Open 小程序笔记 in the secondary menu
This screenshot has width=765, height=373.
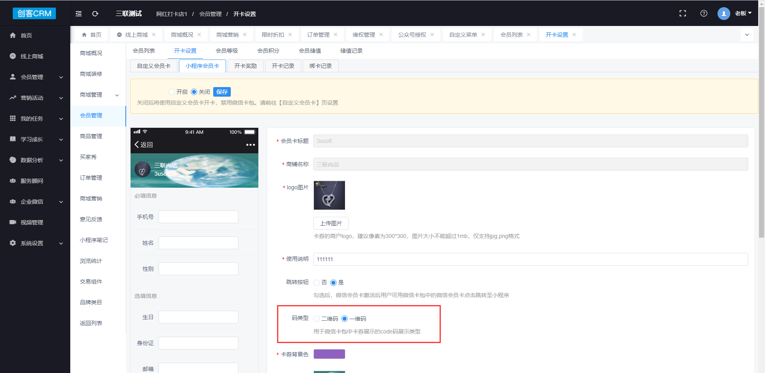click(x=94, y=240)
